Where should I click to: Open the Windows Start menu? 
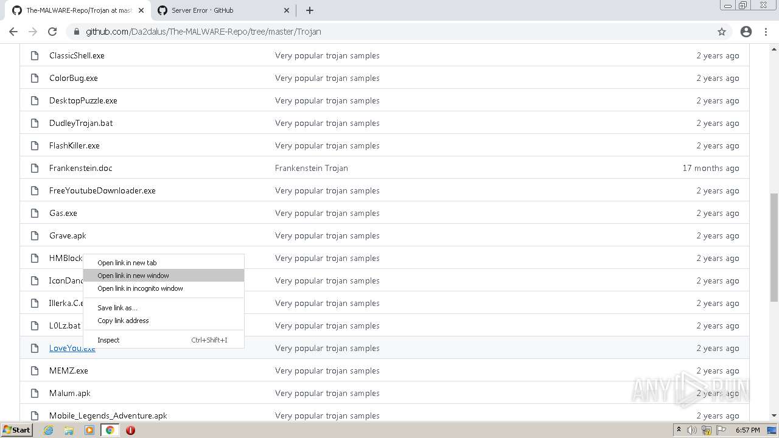(x=16, y=429)
